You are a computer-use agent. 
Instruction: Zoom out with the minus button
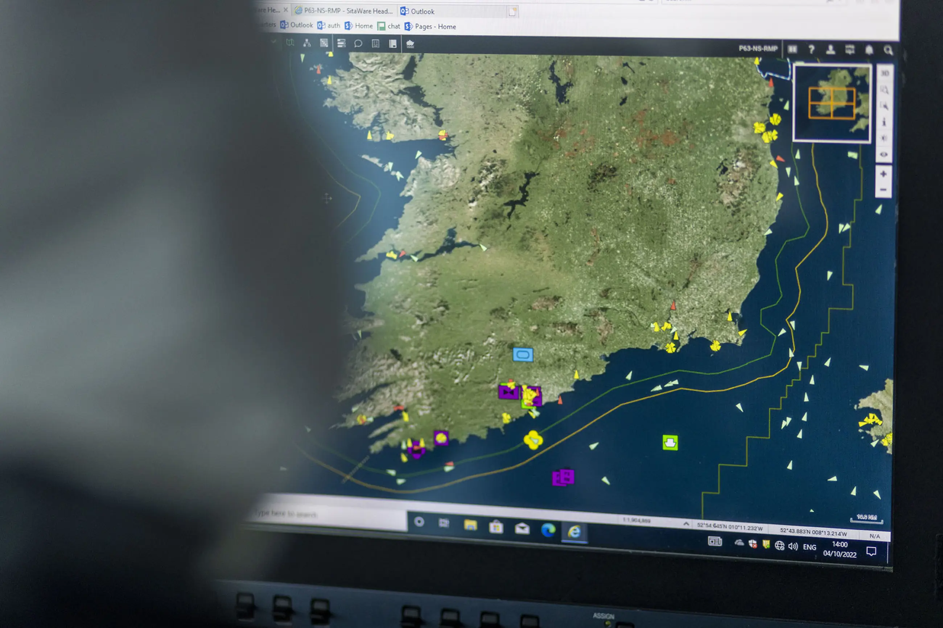tap(883, 190)
